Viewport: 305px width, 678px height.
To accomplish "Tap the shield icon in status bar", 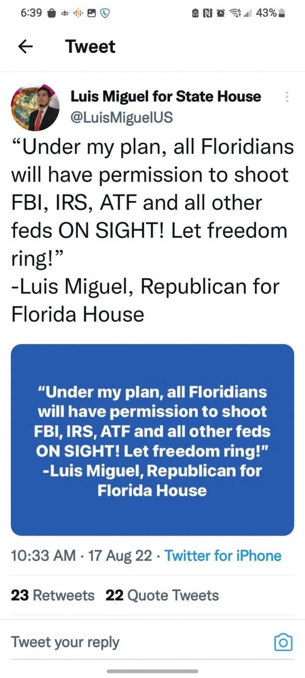I will (x=104, y=14).
